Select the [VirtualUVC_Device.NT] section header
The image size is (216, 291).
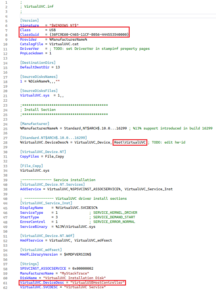point(43,152)
